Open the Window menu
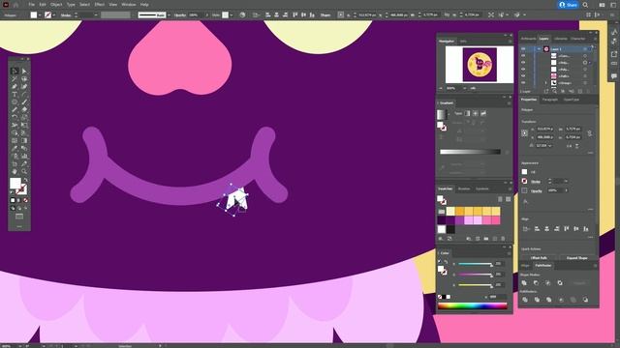The width and height of the screenshot is (620, 348). point(129,4)
